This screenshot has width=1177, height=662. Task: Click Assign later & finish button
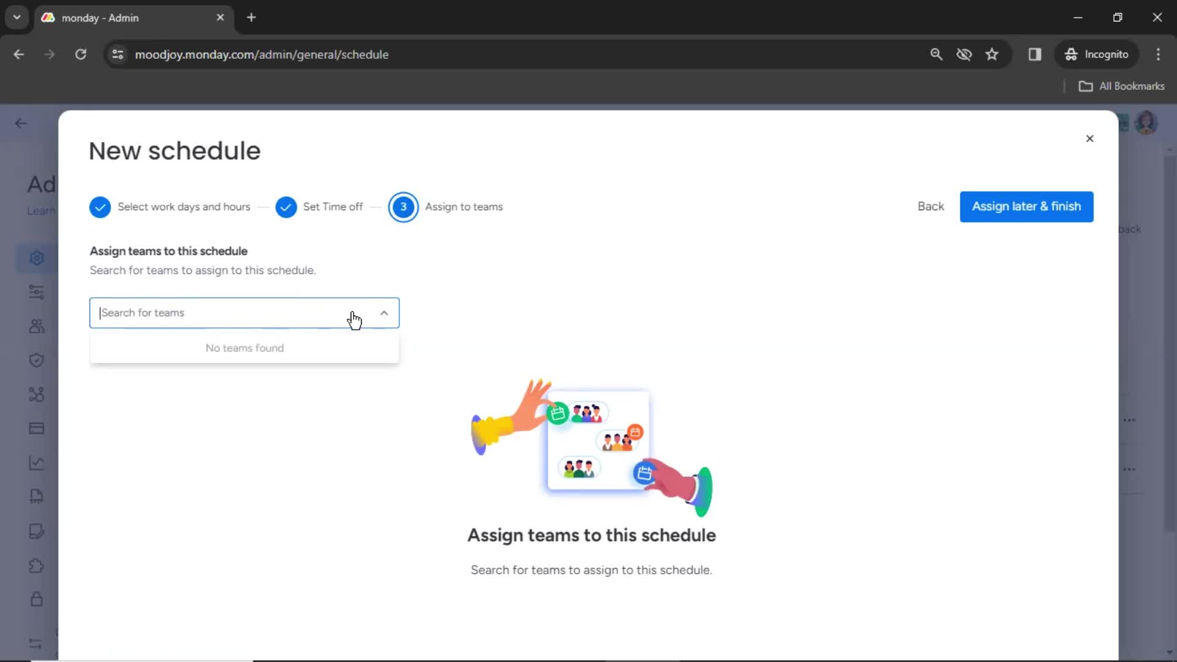click(x=1027, y=206)
